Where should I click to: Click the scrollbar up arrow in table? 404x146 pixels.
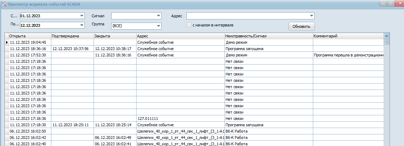[386, 36]
